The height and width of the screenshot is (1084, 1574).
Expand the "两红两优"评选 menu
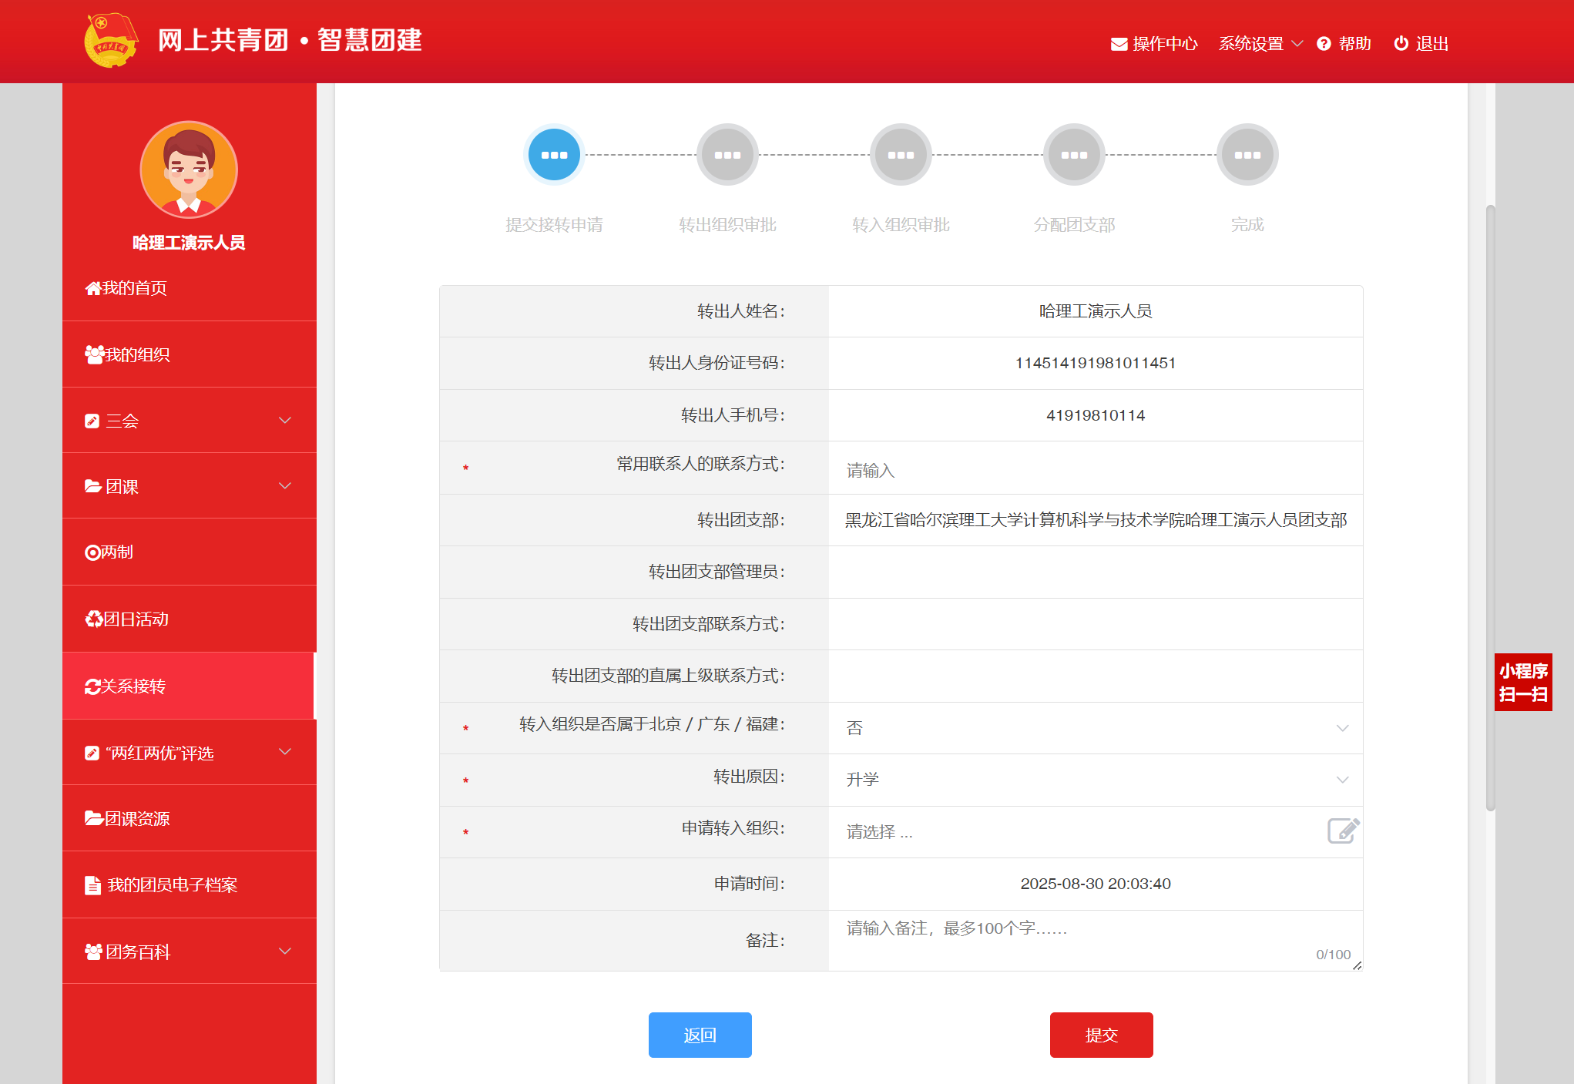[x=189, y=753]
